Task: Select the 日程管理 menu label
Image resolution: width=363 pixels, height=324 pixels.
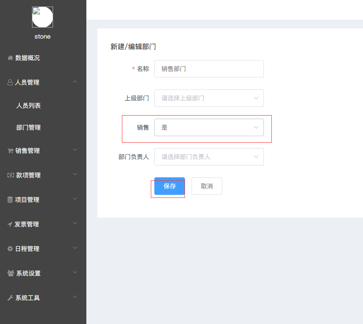Action: point(27,249)
